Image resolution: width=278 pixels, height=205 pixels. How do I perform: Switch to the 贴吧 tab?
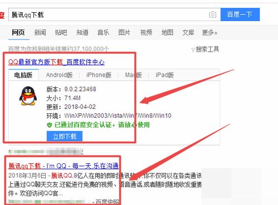[61, 33]
